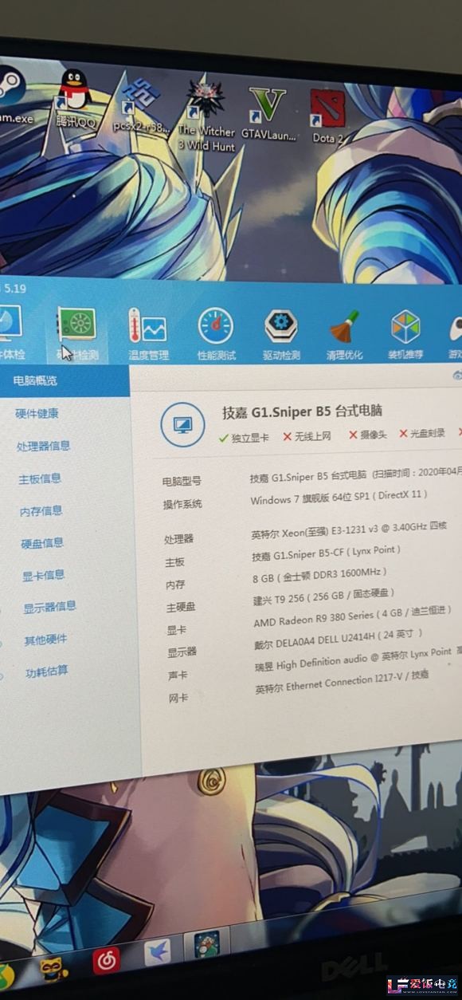Click the 电脑型号 row label
This screenshot has height=1000, width=462.
(x=182, y=482)
